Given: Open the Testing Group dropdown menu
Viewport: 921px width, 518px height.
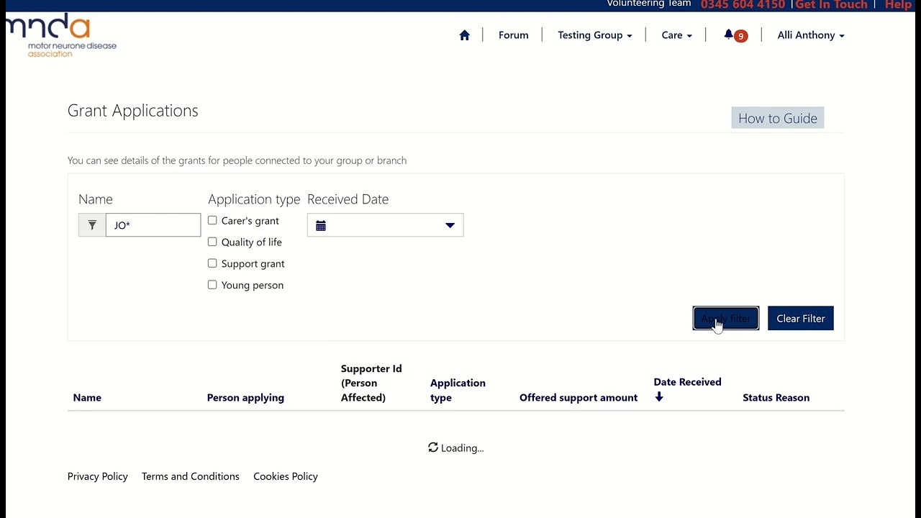Looking at the screenshot, I should click(x=594, y=35).
